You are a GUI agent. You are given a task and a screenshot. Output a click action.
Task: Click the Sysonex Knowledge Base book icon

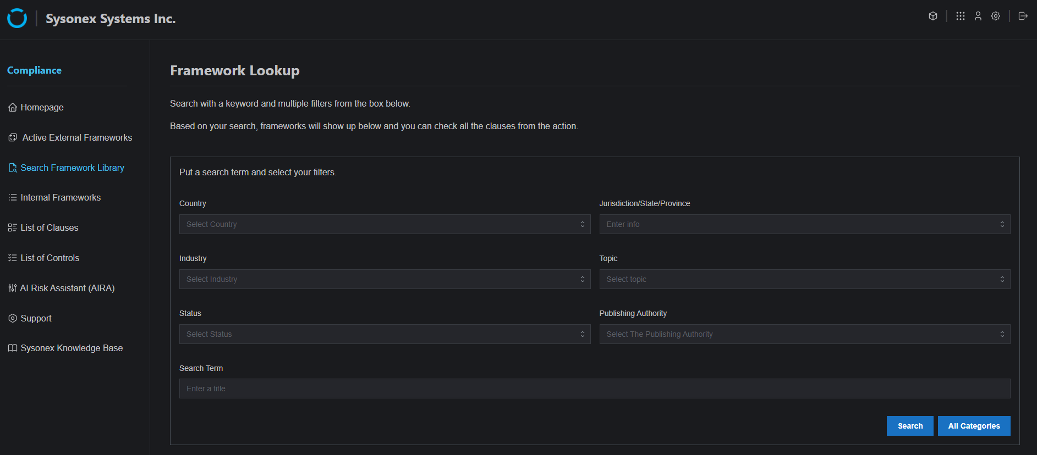coord(12,348)
